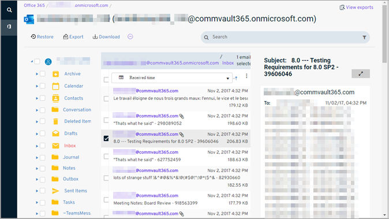389x219 pixels.
Task: Click the Outlook logo beside mailbox name
Action: [29, 20]
